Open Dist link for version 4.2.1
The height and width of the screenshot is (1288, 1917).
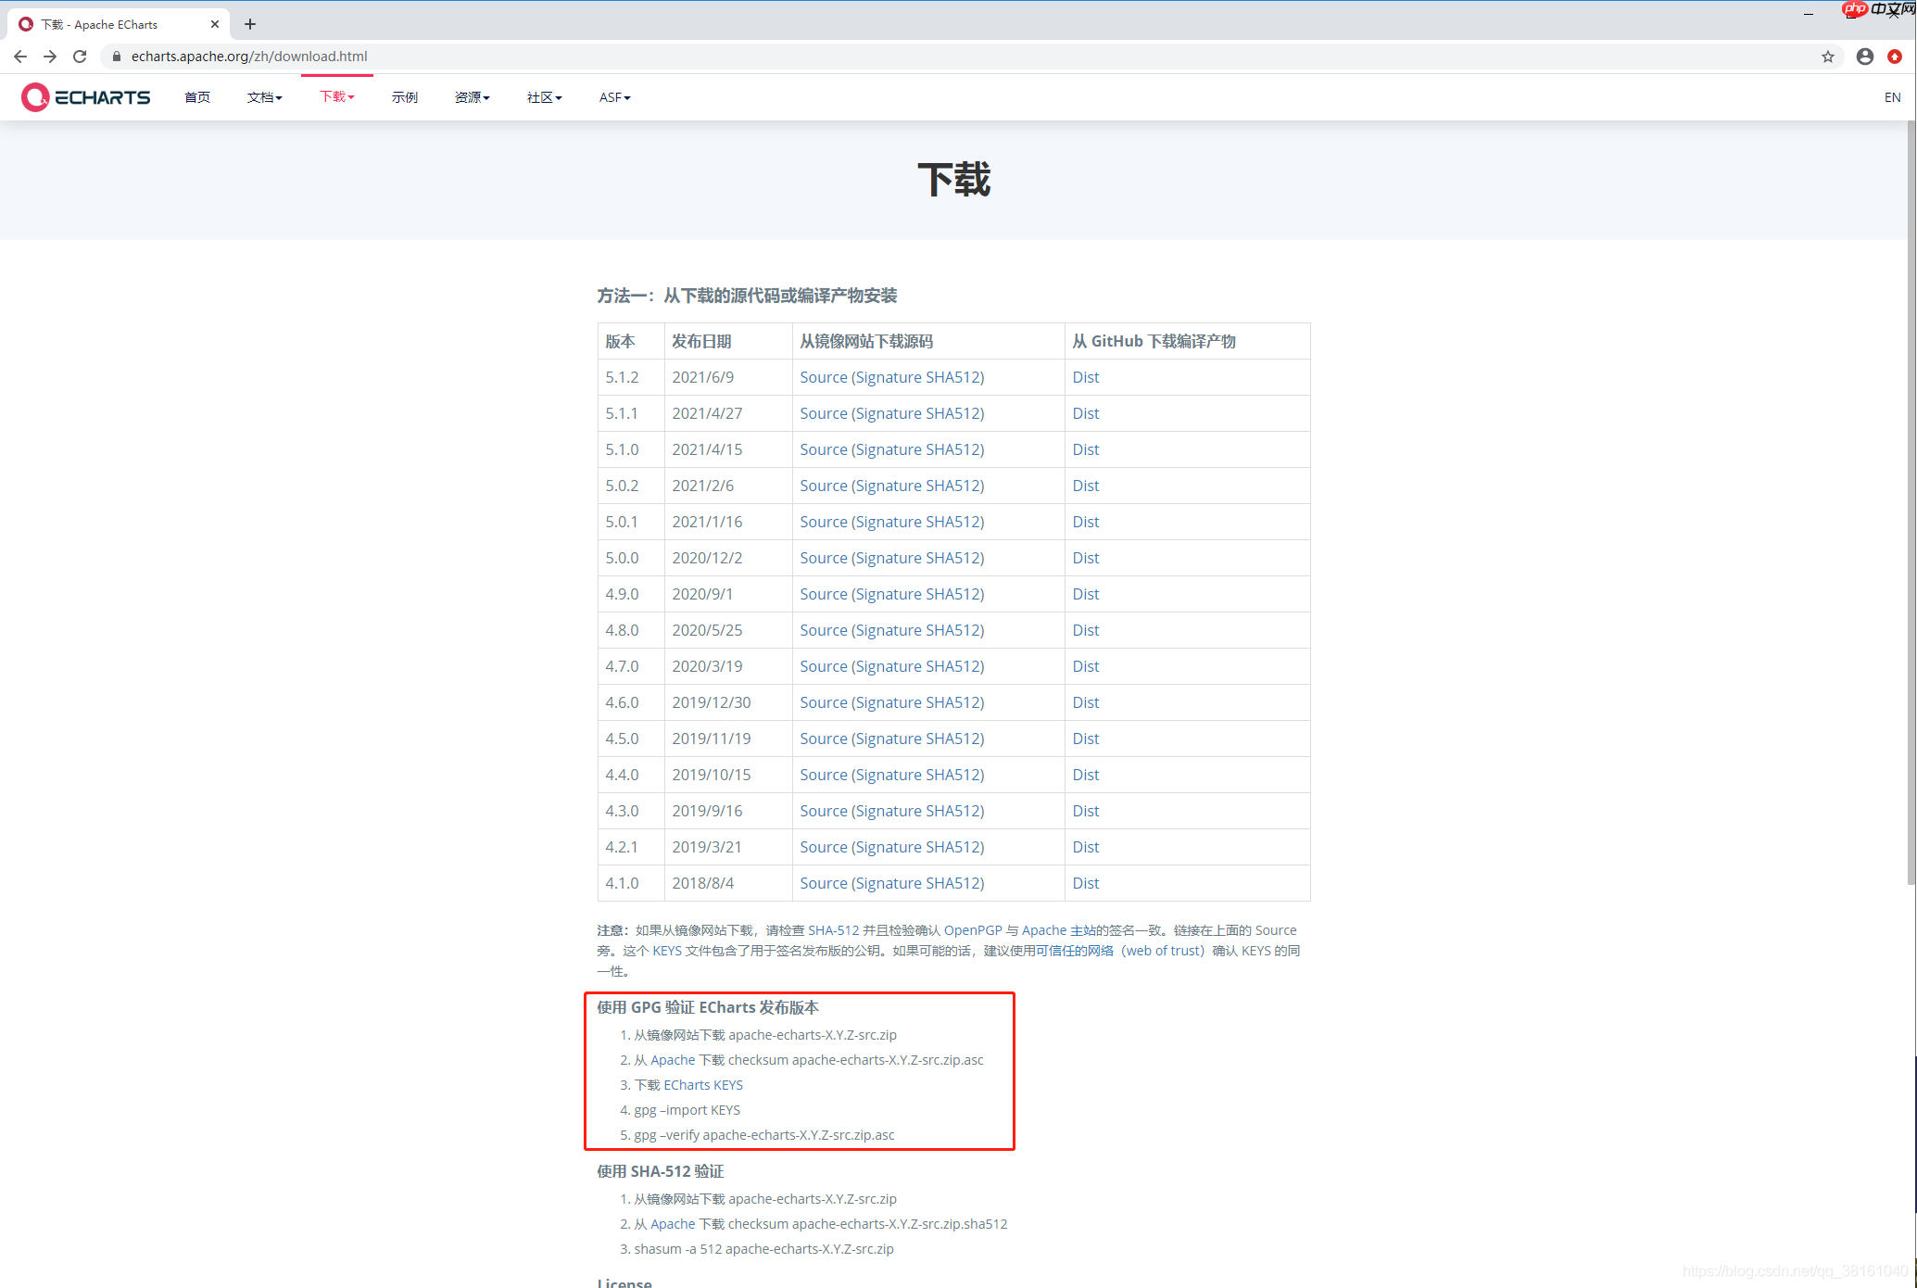click(x=1086, y=847)
